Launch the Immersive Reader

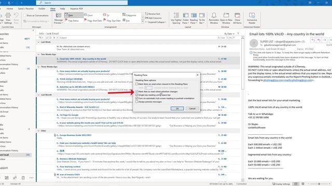click(252, 18)
